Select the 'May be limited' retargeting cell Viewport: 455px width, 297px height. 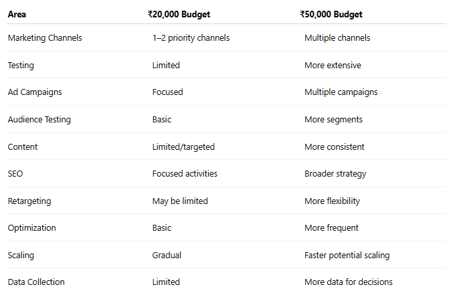(180, 201)
